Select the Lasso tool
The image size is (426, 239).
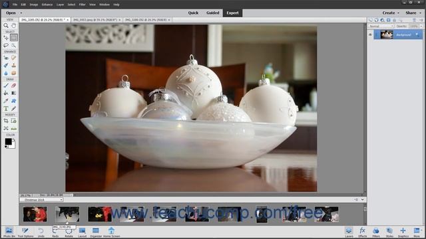tap(6, 45)
